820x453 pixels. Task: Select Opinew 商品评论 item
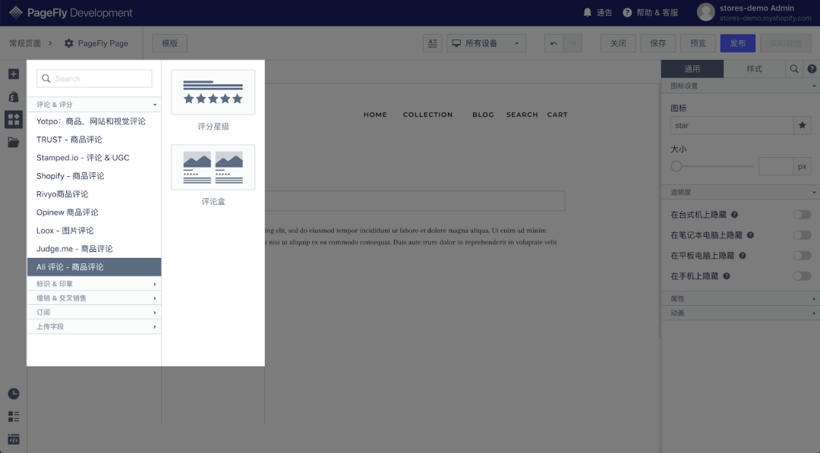pyautogui.click(x=94, y=212)
